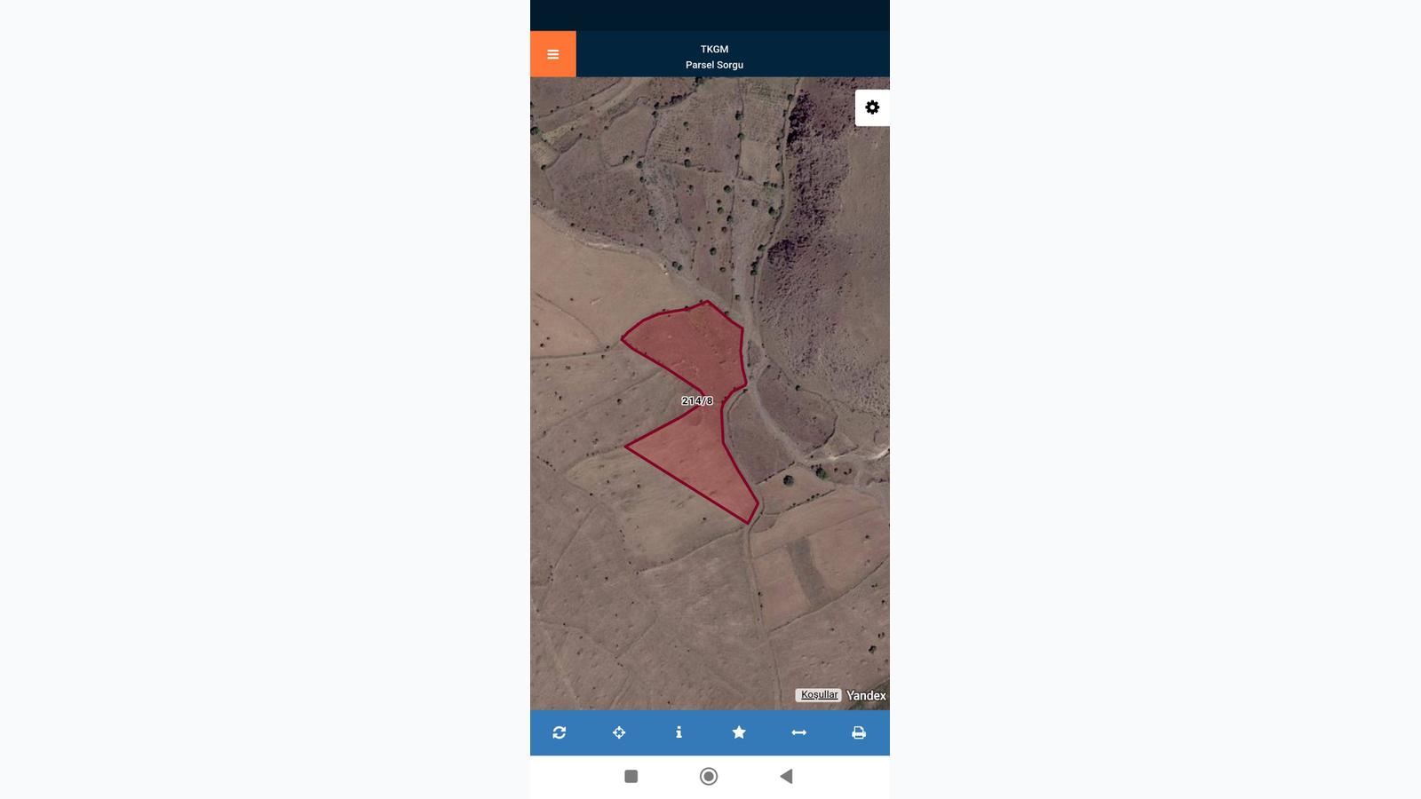Show parcel info with the i icon
This screenshot has height=799, width=1421.
click(679, 732)
